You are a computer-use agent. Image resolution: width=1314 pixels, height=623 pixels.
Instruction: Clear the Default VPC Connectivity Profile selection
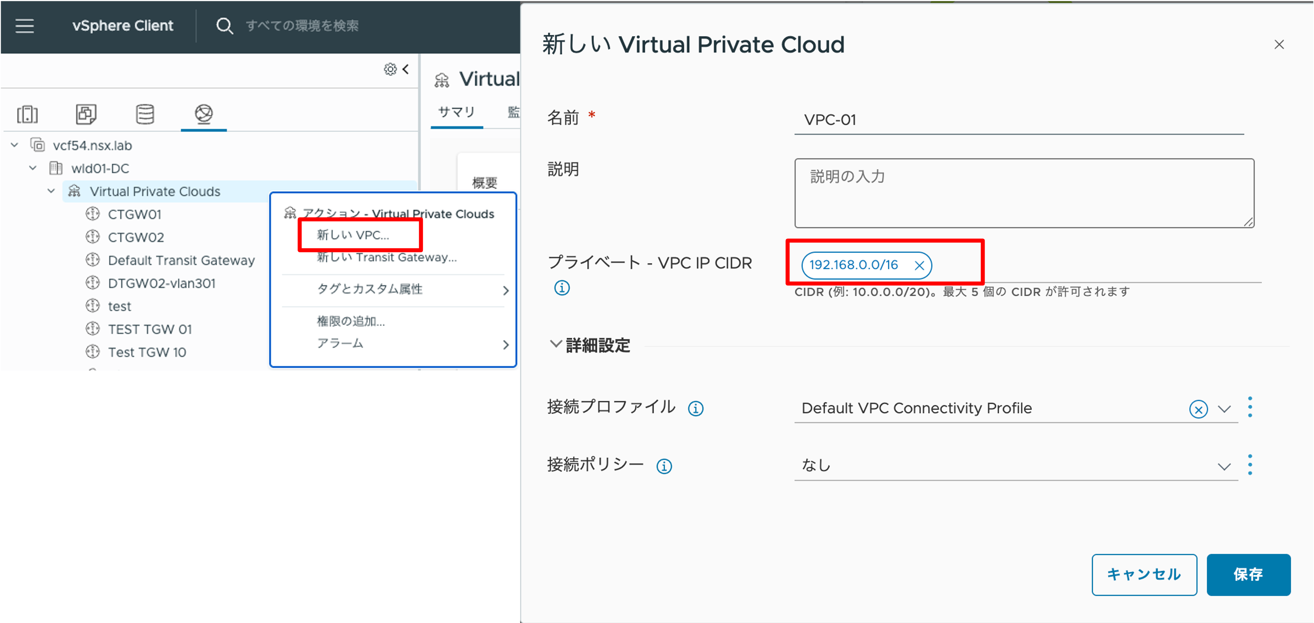(x=1198, y=409)
